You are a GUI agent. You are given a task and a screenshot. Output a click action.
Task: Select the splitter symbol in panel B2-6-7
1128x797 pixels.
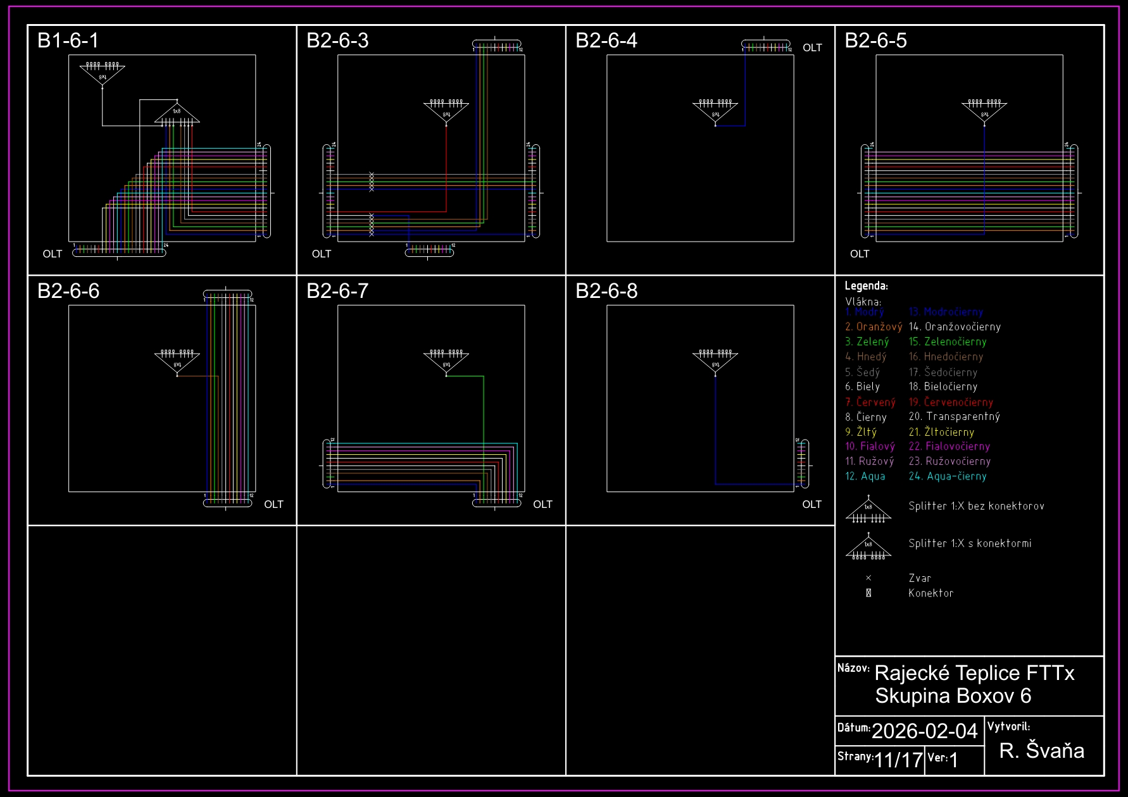446,362
